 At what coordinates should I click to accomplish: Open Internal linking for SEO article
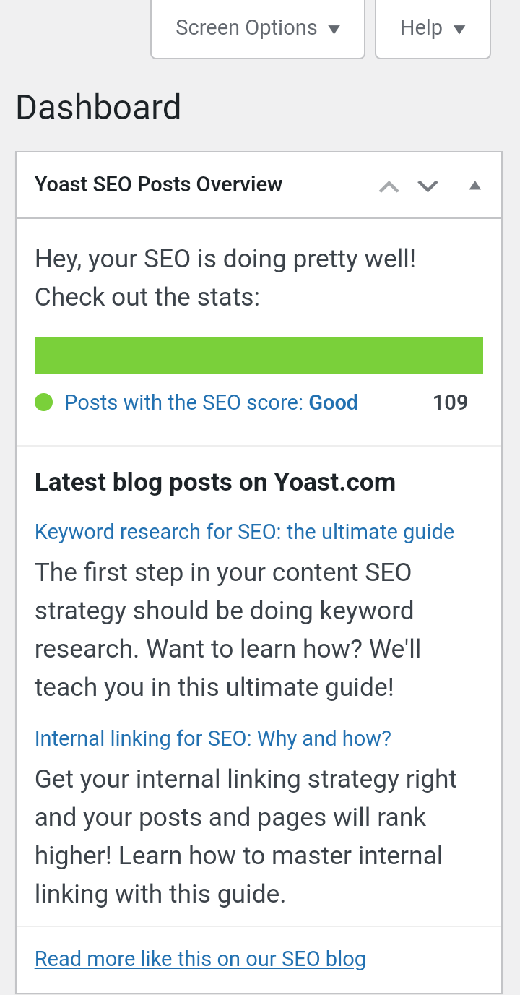coord(212,738)
